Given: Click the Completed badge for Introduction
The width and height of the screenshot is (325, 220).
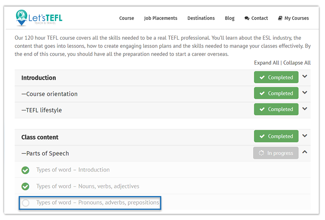Looking at the screenshot, I should point(276,77).
